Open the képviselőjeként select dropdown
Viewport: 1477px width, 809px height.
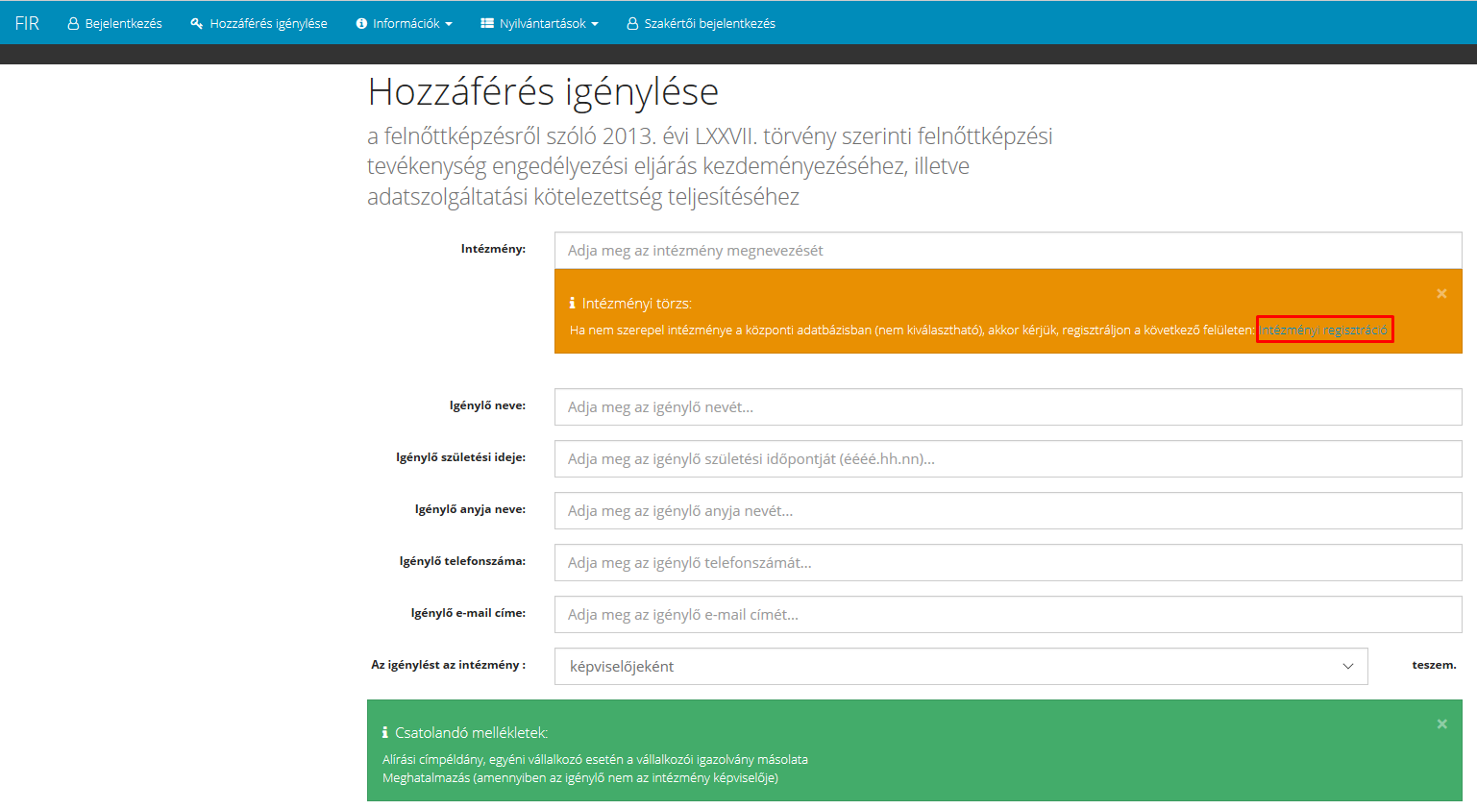point(961,667)
